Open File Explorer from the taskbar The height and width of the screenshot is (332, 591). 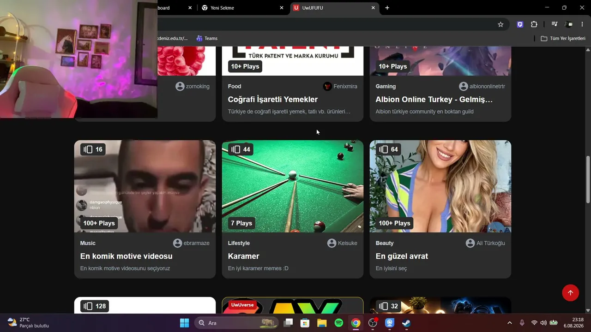coord(322,323)
